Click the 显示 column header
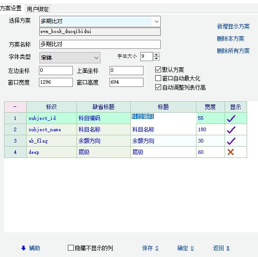 [x=236, y=107]
